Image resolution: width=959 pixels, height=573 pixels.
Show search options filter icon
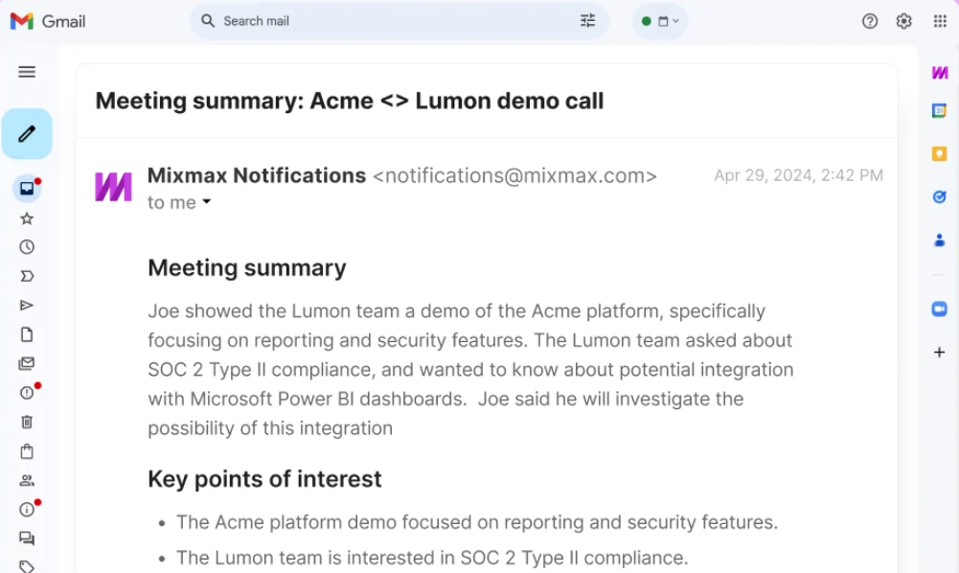pyautogui.click(x=587, y=21)
